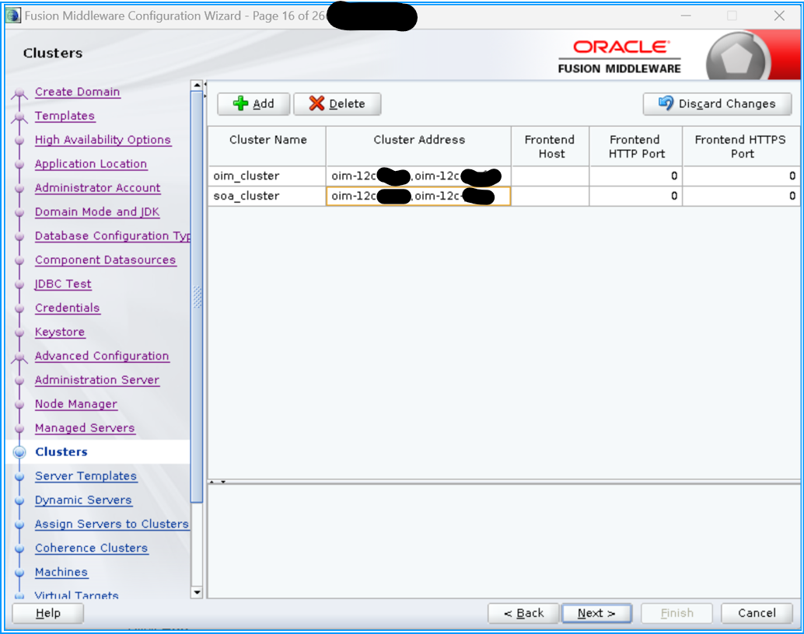This screenshot has width=804, height=634.
Task: Navigate to Administration Server step
Action: pos(97,380)
